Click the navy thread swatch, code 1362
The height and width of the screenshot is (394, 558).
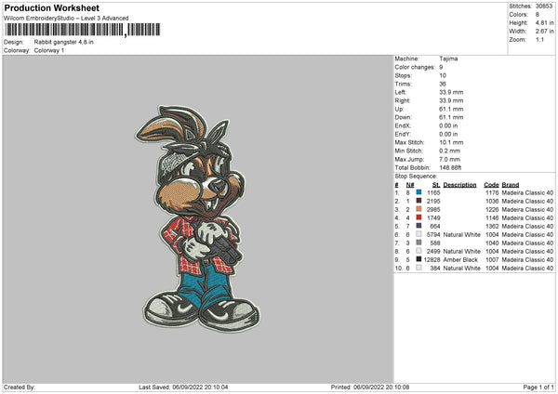pyautogui.click(x=418, y=226)
